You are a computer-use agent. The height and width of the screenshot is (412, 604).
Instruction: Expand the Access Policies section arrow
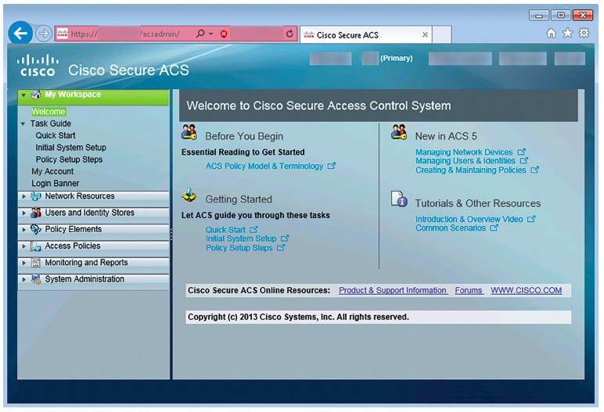click(23, 246)
